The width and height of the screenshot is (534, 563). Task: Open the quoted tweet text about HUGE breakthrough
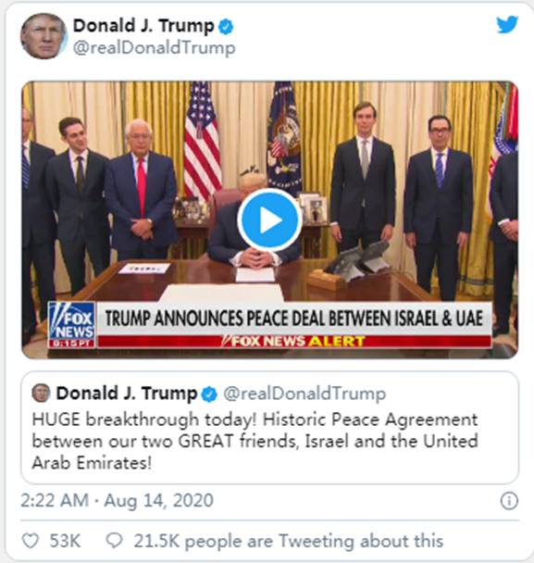click(255, 442)
